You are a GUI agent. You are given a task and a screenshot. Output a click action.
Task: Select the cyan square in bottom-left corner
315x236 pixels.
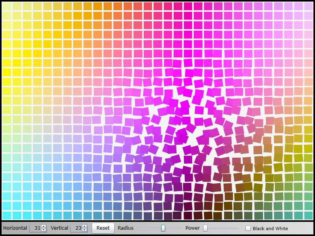click(x=6, y=216)
